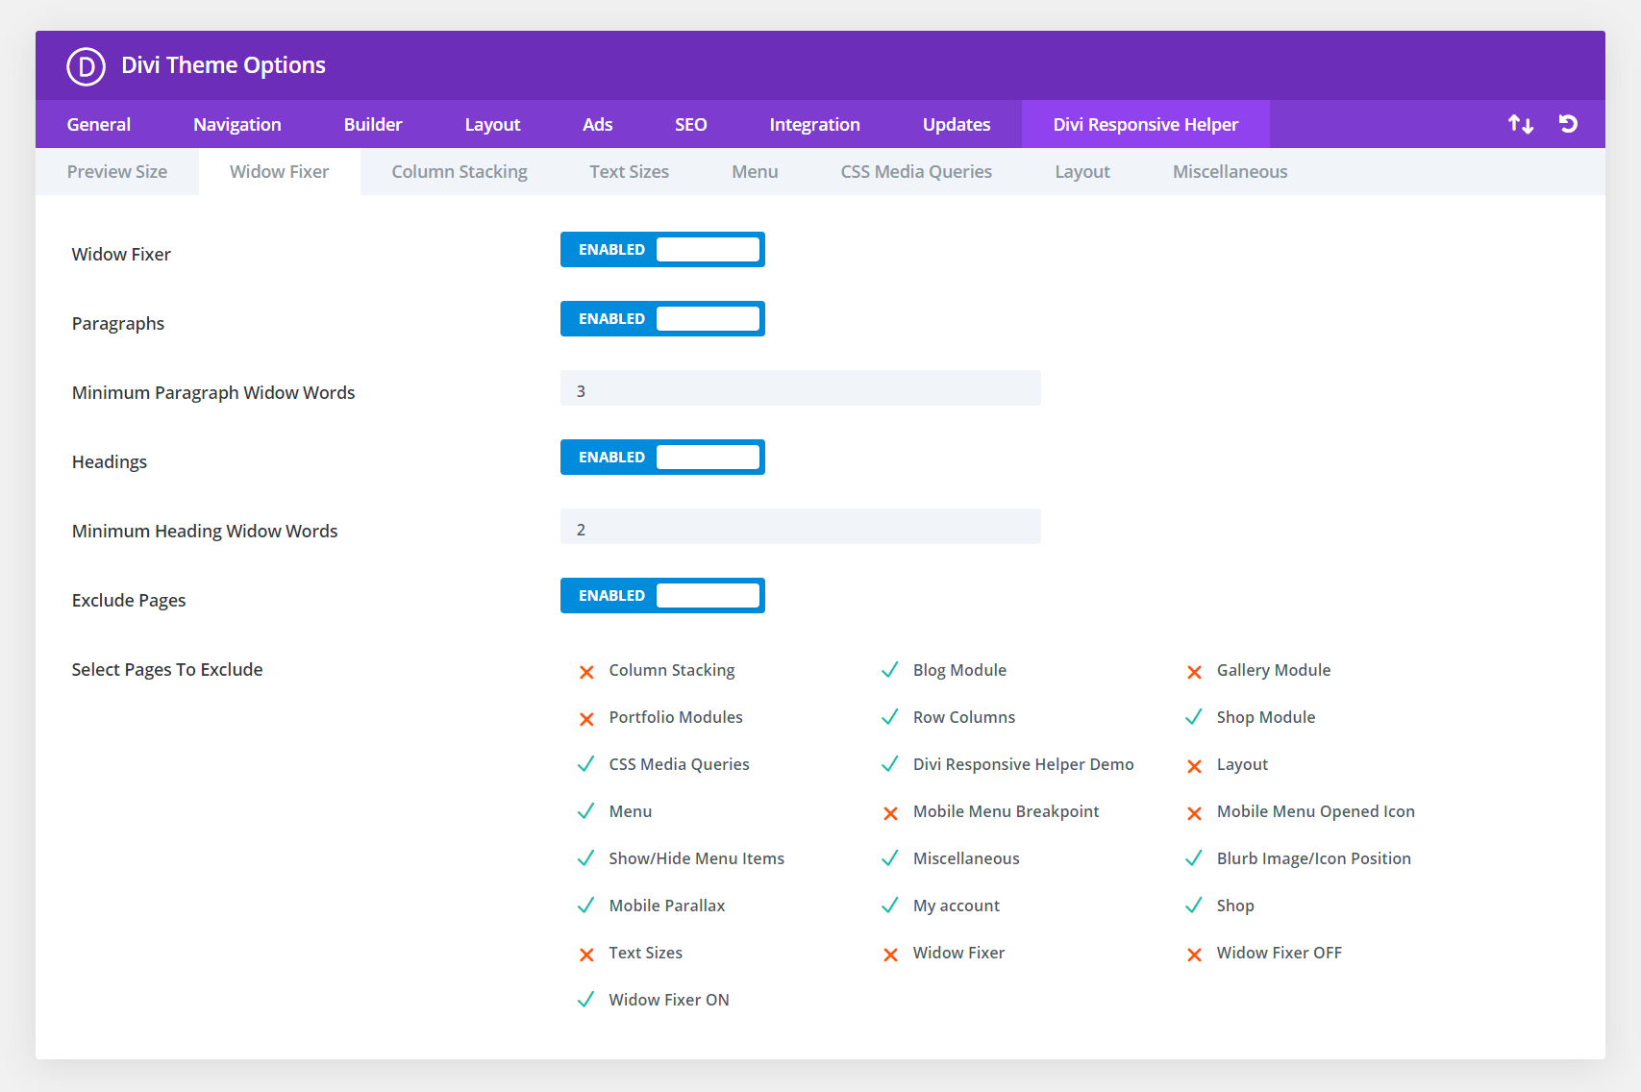
Task: Toggle Column Stacking page exclusion
Action: 586,672
